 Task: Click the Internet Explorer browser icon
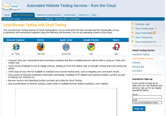(16, 47)
